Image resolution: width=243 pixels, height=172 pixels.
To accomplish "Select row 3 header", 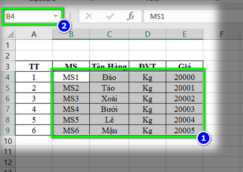I will pyautogui.click(x=8, y=66).
